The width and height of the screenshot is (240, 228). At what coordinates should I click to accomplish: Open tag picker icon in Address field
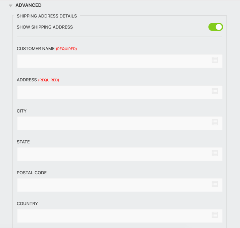click(x=215, y=91)
